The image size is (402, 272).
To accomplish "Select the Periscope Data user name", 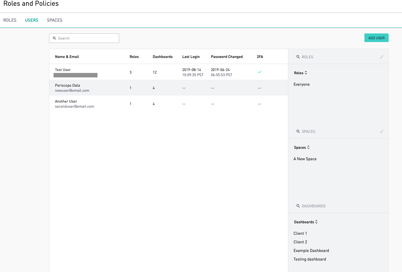I will point(68,85).
